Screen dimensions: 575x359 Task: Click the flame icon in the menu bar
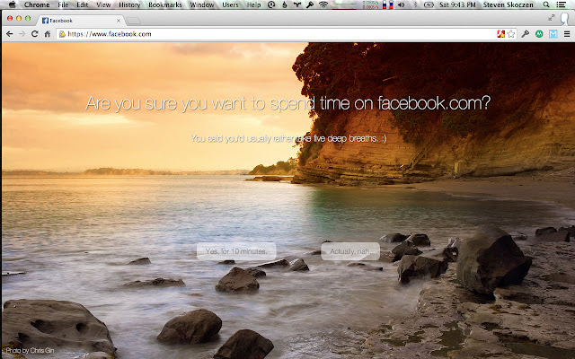pyautogui.click(x=284, y=4)
